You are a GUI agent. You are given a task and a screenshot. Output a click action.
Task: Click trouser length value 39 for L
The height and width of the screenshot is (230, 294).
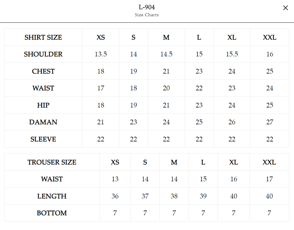click(203, 196)
